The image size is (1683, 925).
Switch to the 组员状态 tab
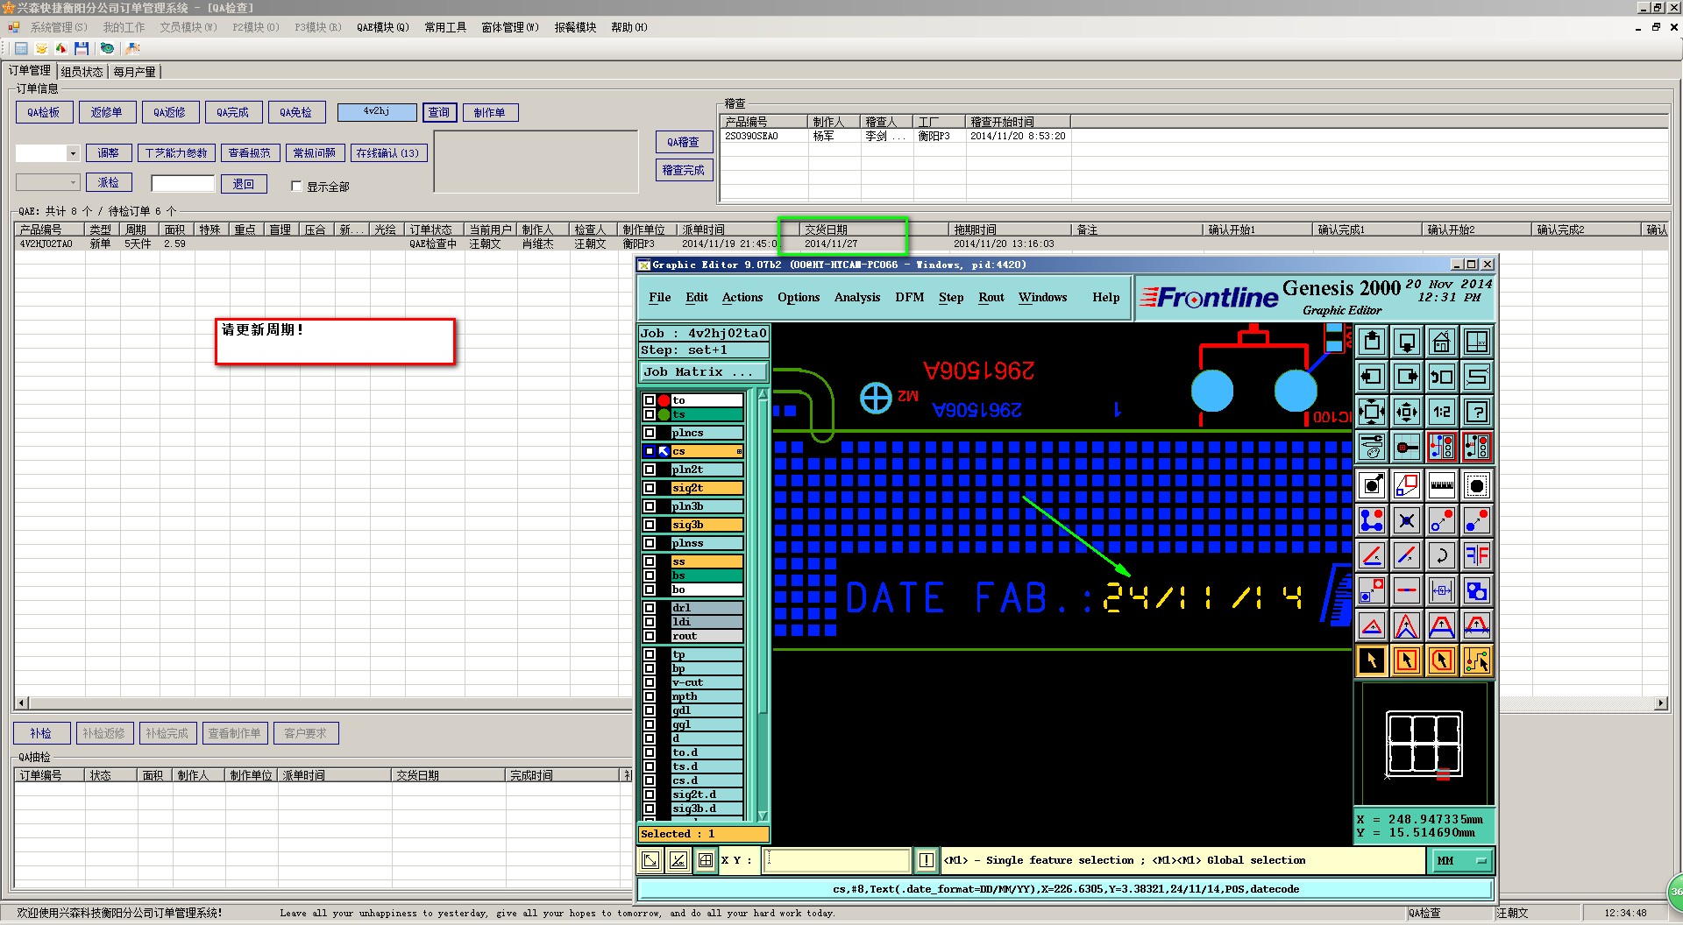[82, 72]
